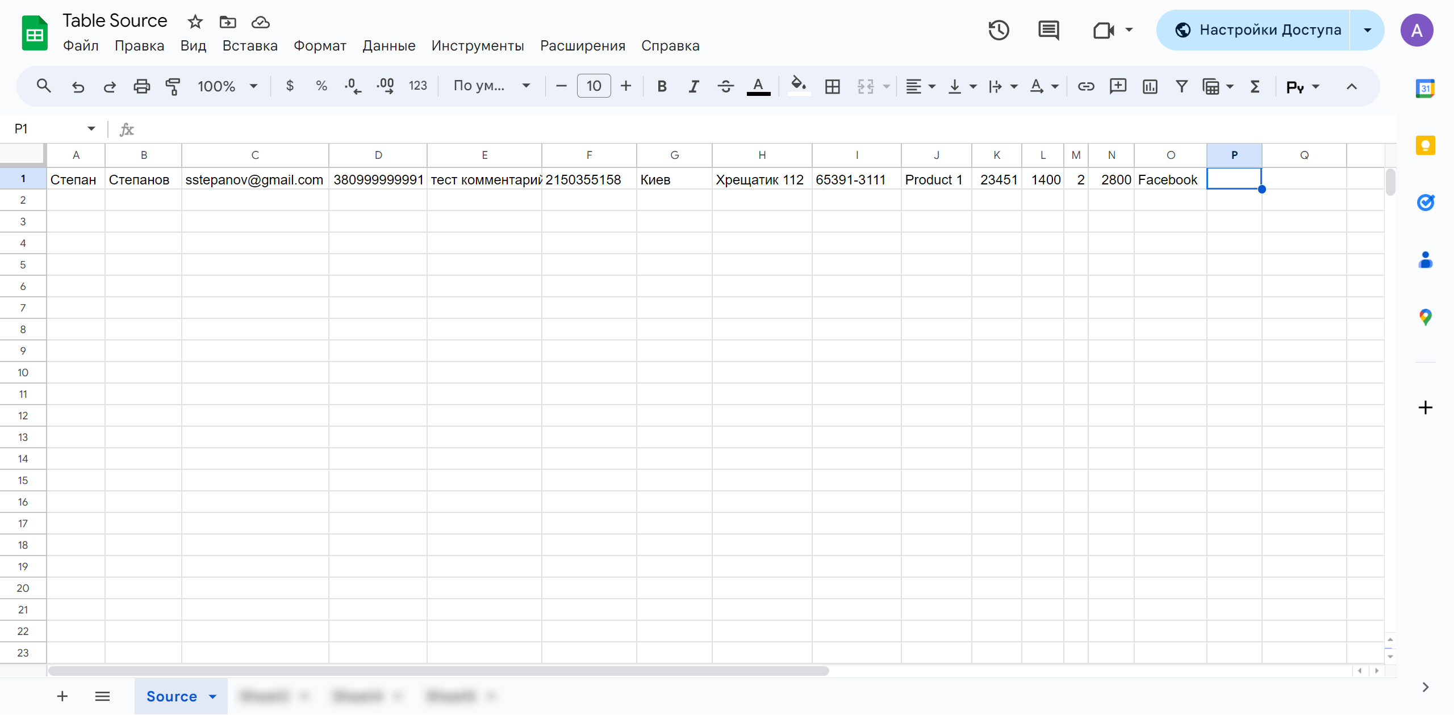Start a video call
Viewport: 1454px width, 715px height.
1103,30
